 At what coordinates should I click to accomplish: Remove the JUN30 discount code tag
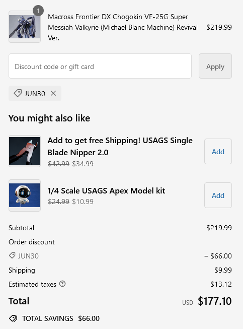click(53, 93)
